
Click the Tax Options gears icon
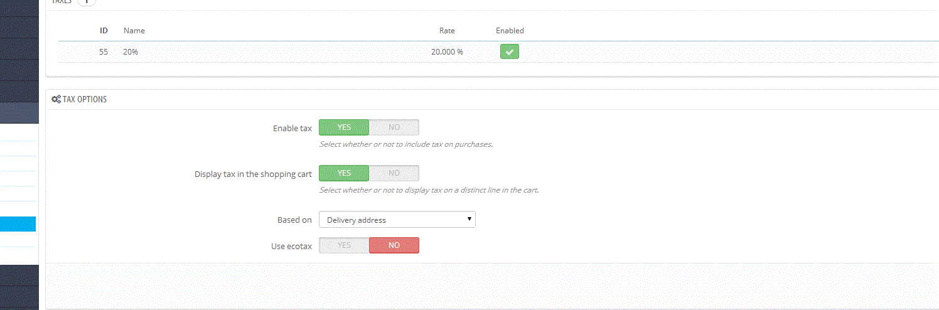(x=56, y=99)
